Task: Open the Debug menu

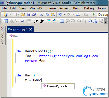Action: (89, 8)
